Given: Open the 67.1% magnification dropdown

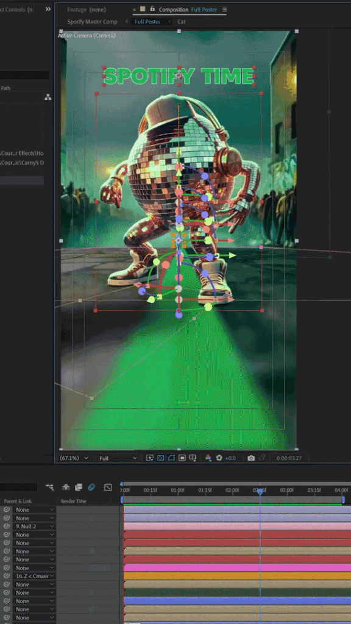Looking at the screenshot, I should tap(74, 458).
